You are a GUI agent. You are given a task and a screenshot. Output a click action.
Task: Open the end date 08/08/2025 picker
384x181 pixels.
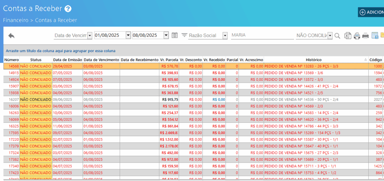(x=166, y=35)
